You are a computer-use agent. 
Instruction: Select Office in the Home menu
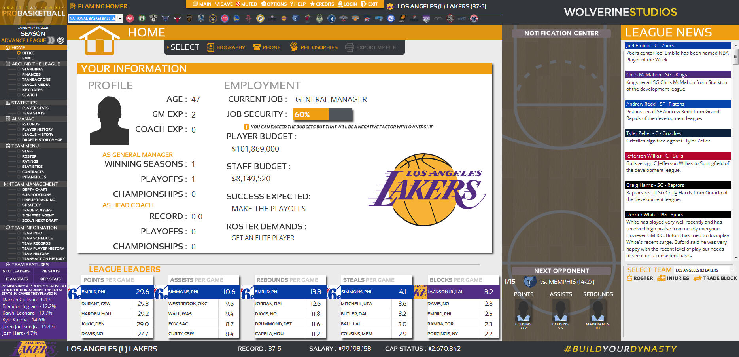pyautogui.click(x=28, y=53)
